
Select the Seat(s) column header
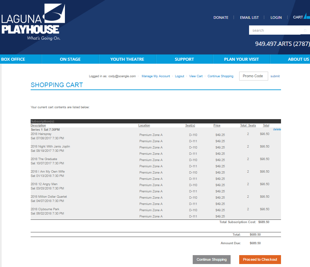coord(190,125)
